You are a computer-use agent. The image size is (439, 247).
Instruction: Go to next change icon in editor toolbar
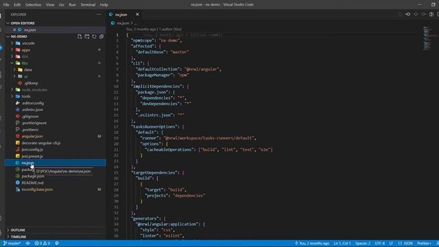424,14
